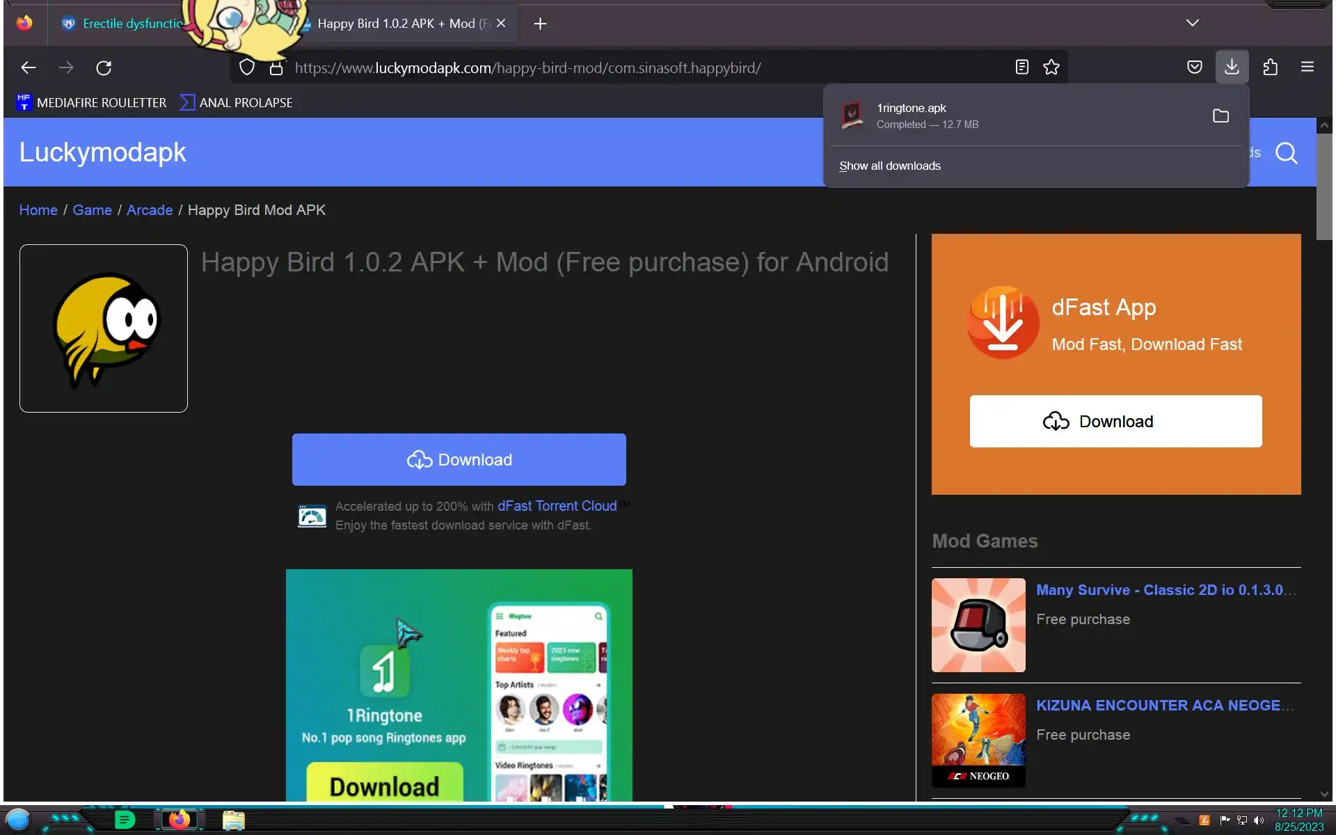Toggle reader view icon in address bar
The image size is (1336, 835).
pos(1021,67)
